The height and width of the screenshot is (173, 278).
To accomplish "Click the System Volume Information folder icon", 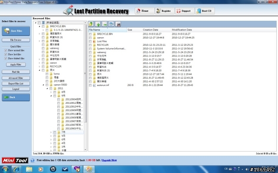I will coord(94,48).
